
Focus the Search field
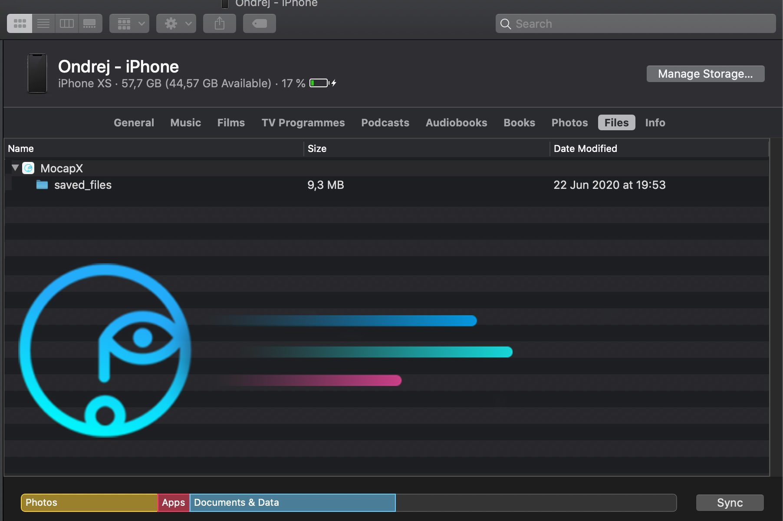click(635, 23)
